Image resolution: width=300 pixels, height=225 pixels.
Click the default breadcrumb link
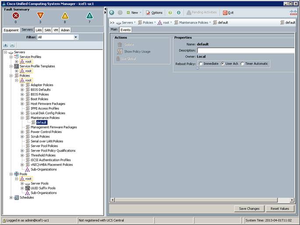click(x=223, y=23)
